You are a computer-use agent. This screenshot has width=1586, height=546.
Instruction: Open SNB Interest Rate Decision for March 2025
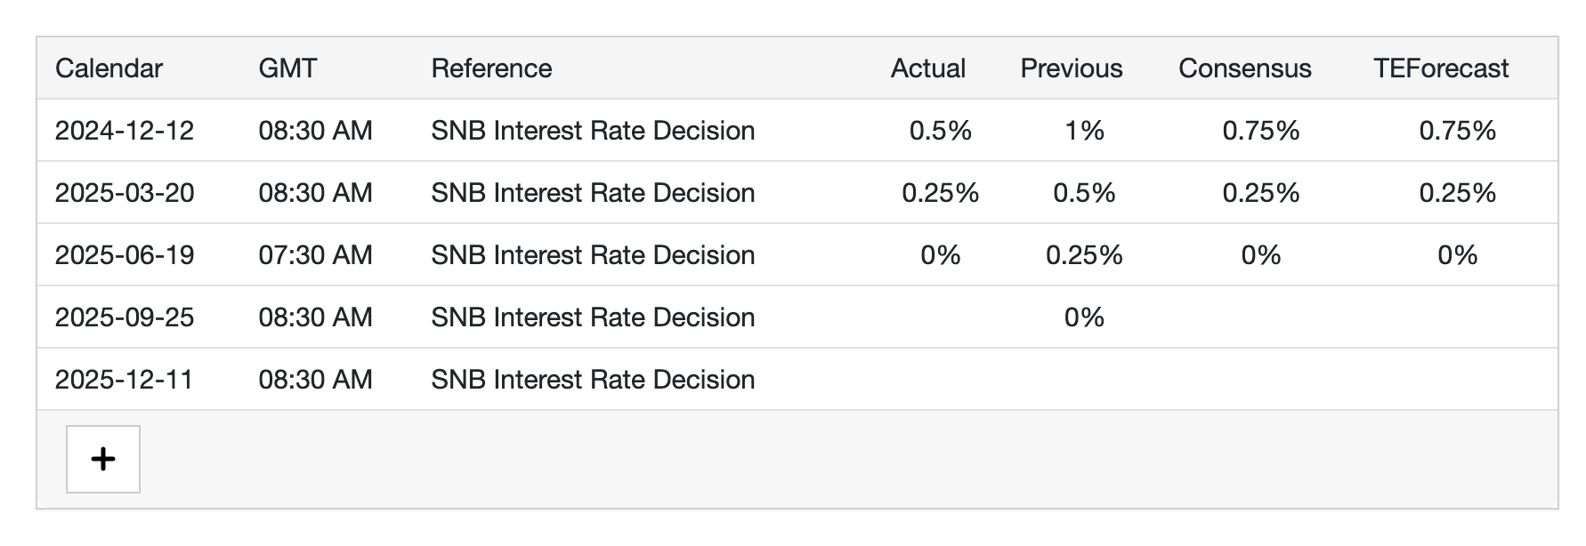(x=593, y=193)
